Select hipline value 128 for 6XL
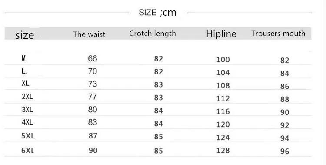The width and height of the screenshot is (326, 165). (223, 151)
